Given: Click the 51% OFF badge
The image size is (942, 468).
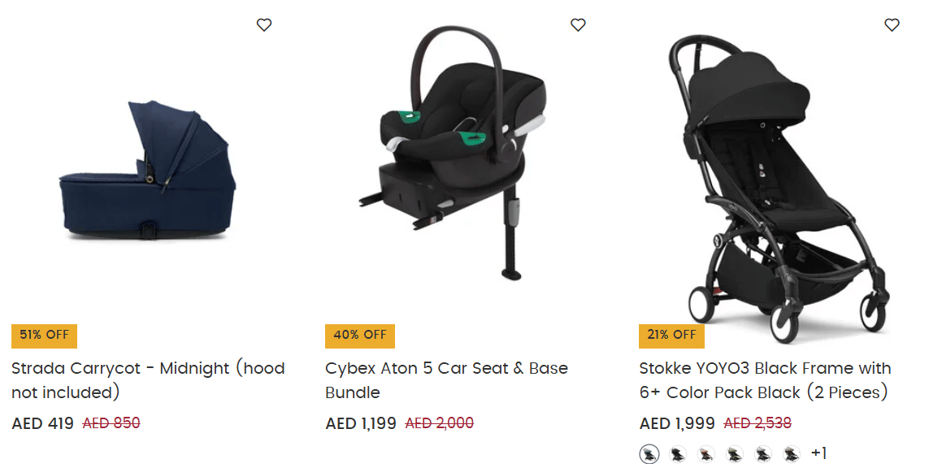Looking at the screenshot, I should 44,335.
